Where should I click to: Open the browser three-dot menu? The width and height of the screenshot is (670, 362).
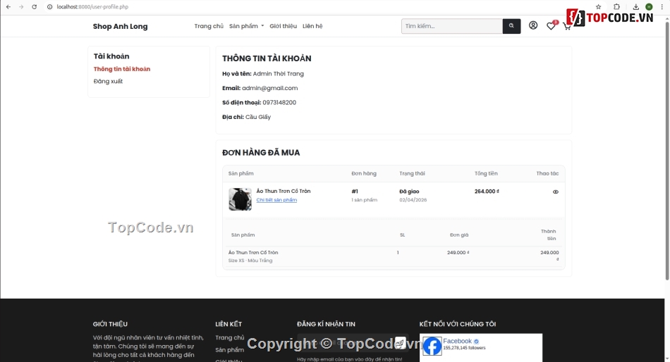coord(662,7)
